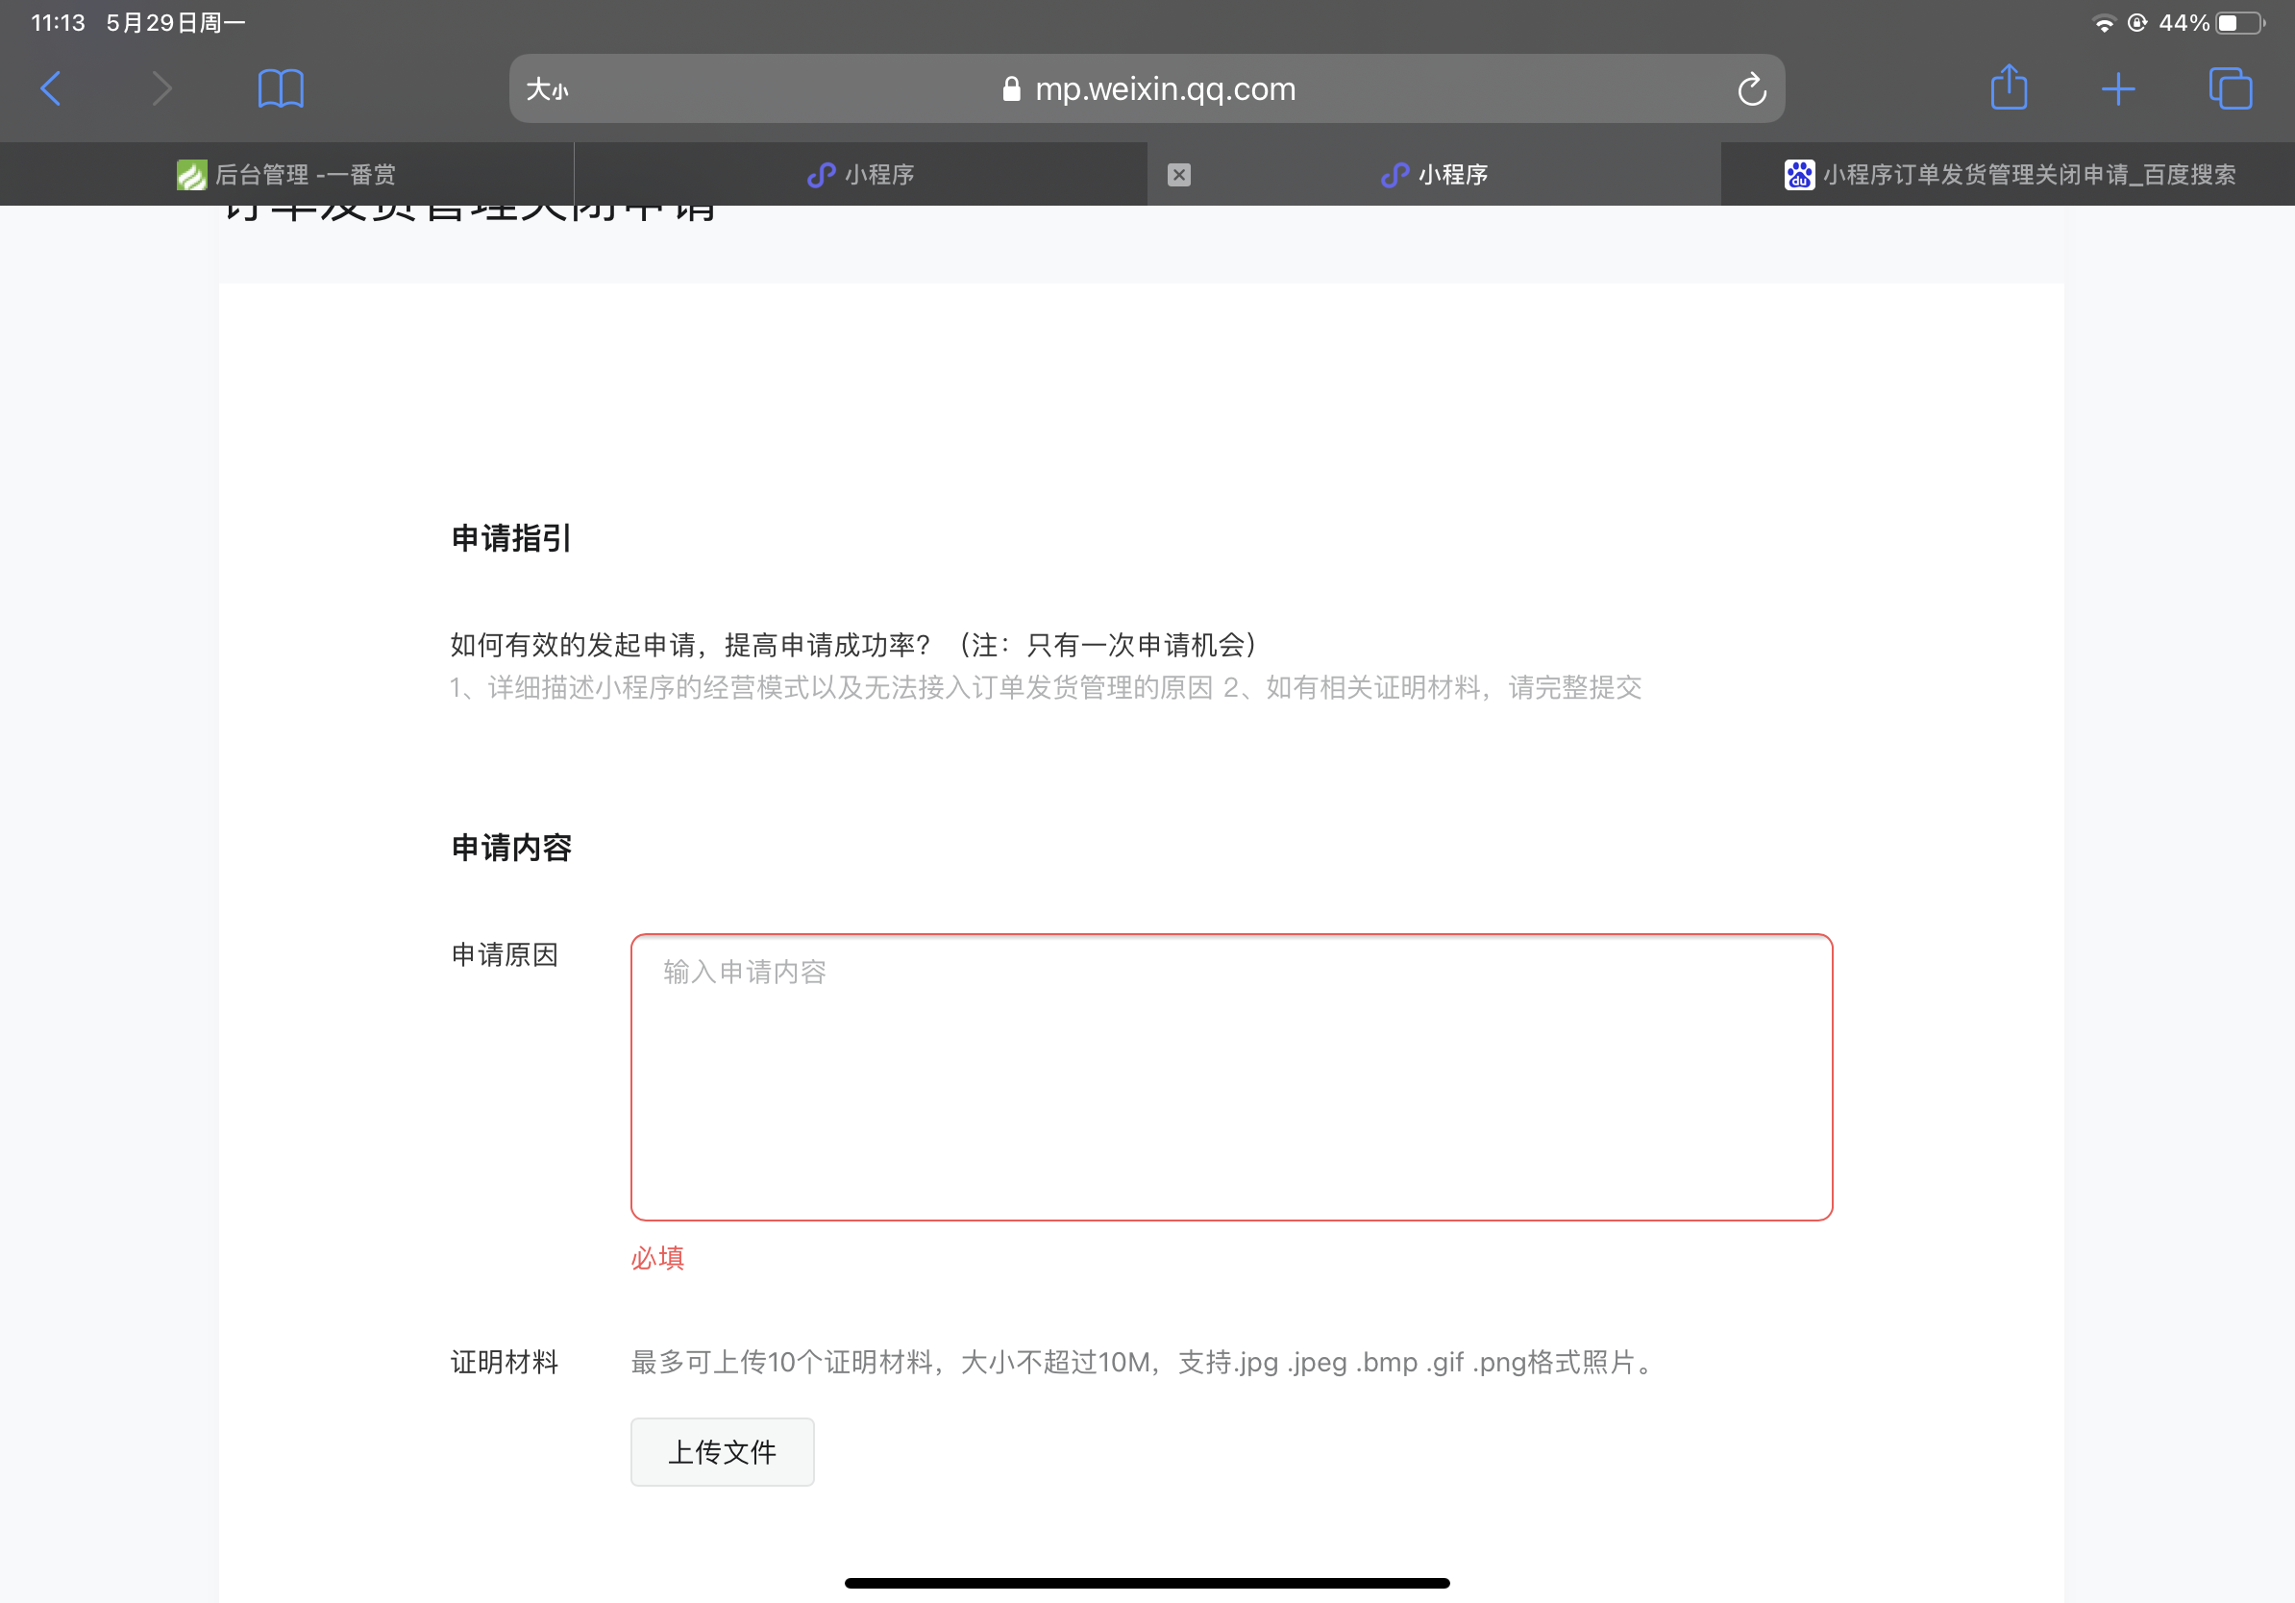Image resolution: width=2295 pixels, height=1603 pixels.
Task: Switch to the first 小程序 tab
Action: pos(861,175)
